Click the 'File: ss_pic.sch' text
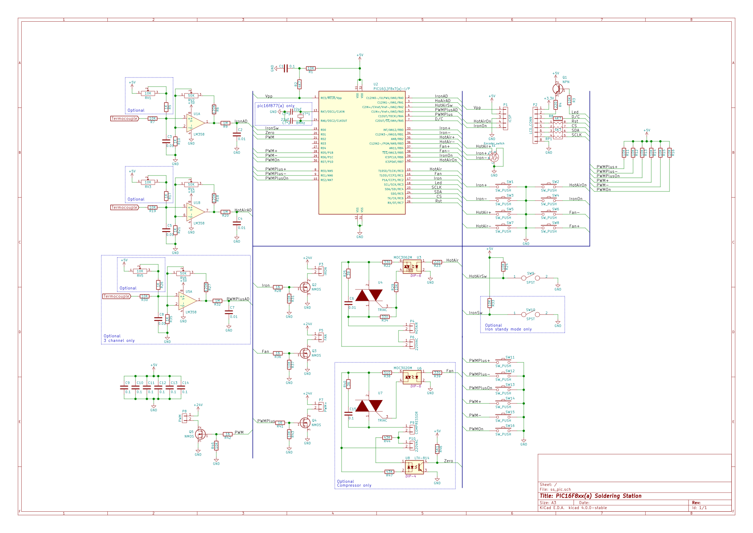The image size is (753, 533). click(x=555, y=490)
